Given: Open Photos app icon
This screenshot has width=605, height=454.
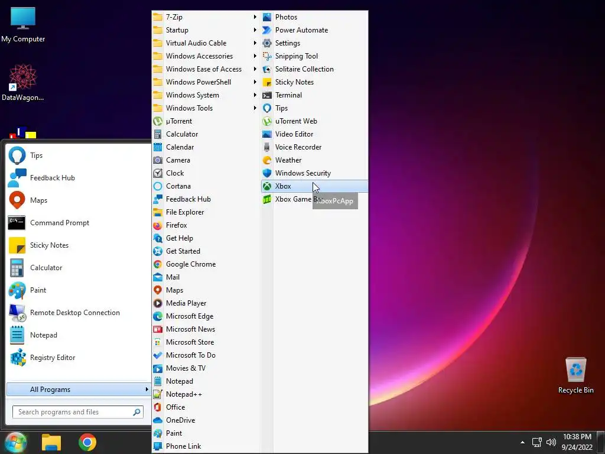Looking at the screenshot, I should point(267,17).
